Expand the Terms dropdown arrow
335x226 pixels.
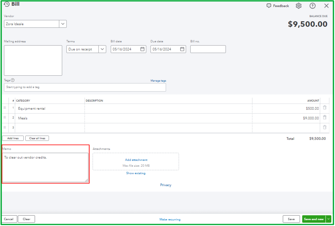tap(102, 49)
